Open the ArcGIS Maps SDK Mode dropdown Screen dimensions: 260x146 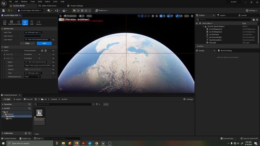(30, 11)
